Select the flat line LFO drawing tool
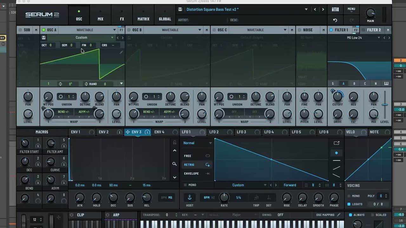The height and width of the screenshot is (228, 406). pos(336,161)
